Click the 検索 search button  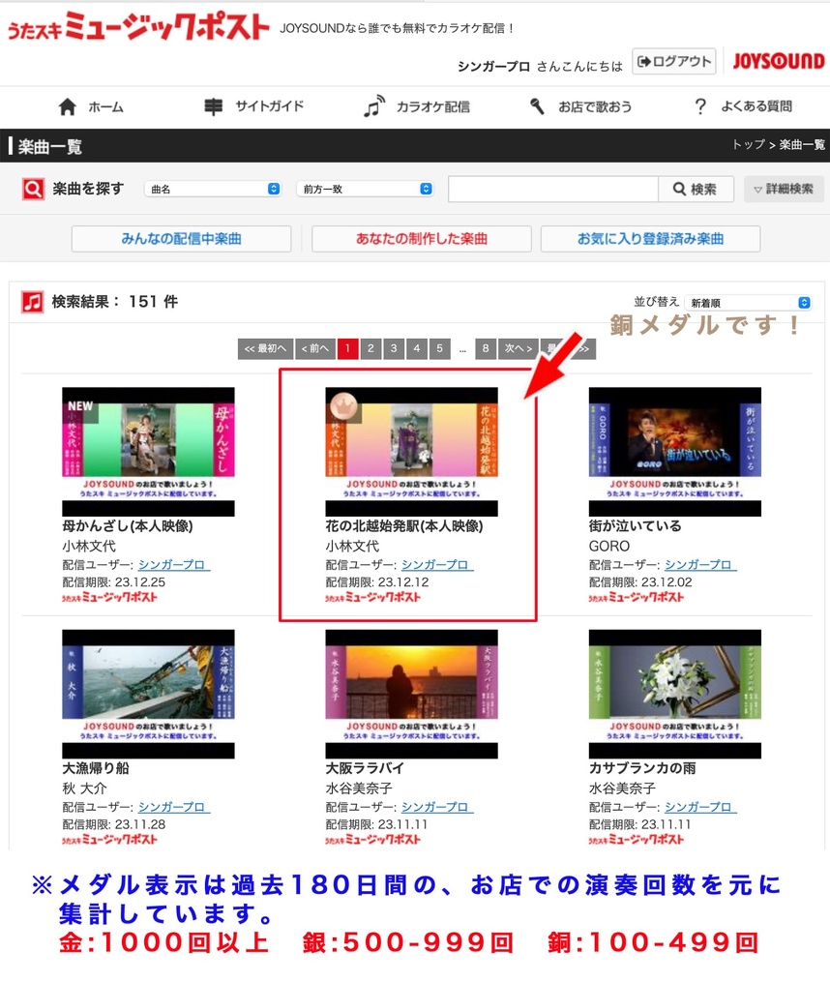coord(696,190)
